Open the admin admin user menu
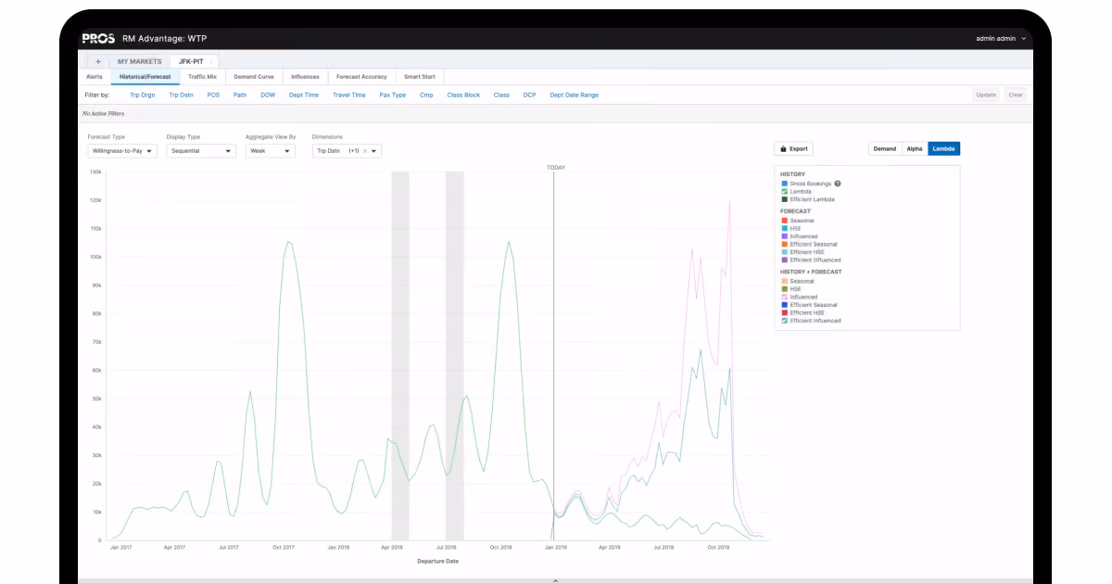Image resolution: width=1112 pixels, height=584 pixels. (1001, 39)
